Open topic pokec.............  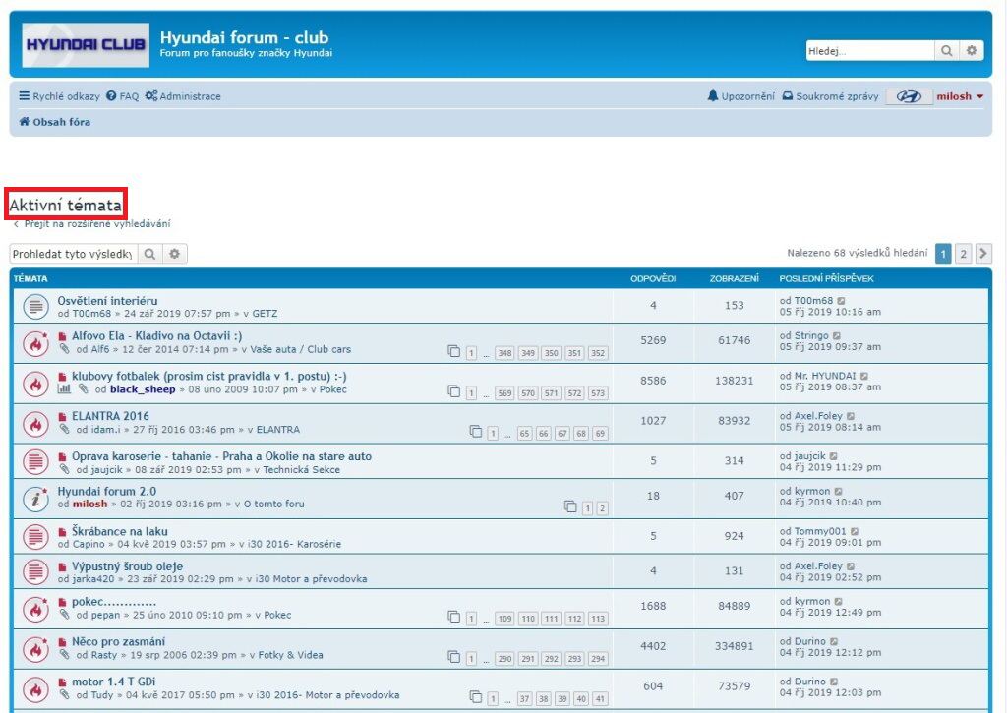click(114, 602)
